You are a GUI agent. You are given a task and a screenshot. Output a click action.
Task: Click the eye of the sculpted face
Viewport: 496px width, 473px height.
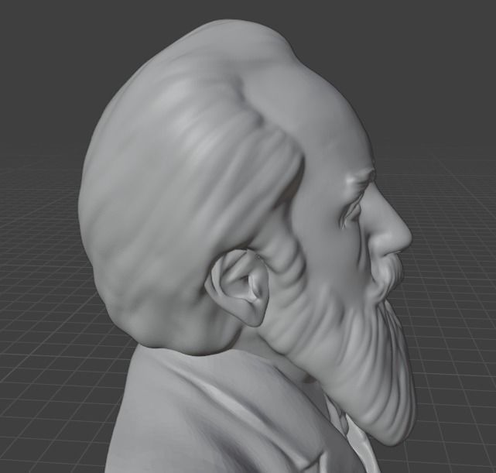tap(352, 214)
